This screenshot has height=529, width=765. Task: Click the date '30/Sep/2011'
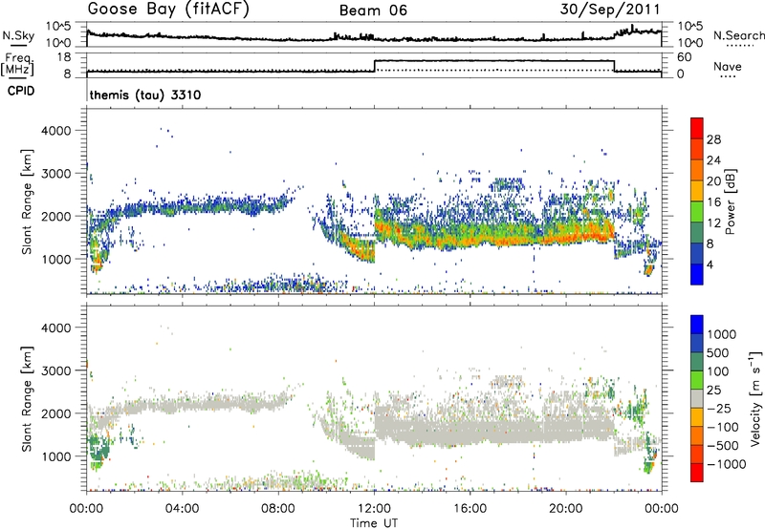[x=610, y=10]
